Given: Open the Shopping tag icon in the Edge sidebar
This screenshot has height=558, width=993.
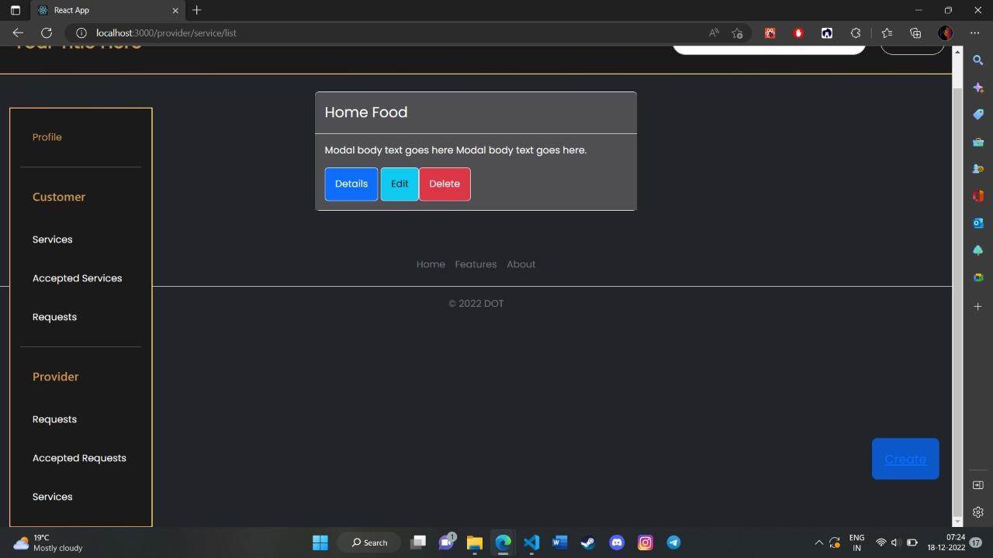Looking at the screenshot, I should (x=977, y=114).
